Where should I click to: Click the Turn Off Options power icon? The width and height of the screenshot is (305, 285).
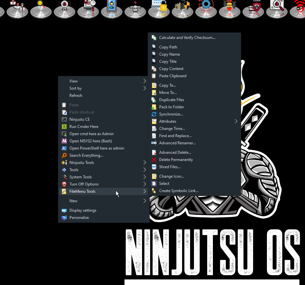64,184
